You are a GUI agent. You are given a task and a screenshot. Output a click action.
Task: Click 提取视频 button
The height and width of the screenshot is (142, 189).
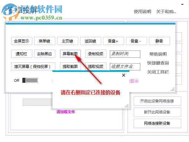(x=96, y=66)
